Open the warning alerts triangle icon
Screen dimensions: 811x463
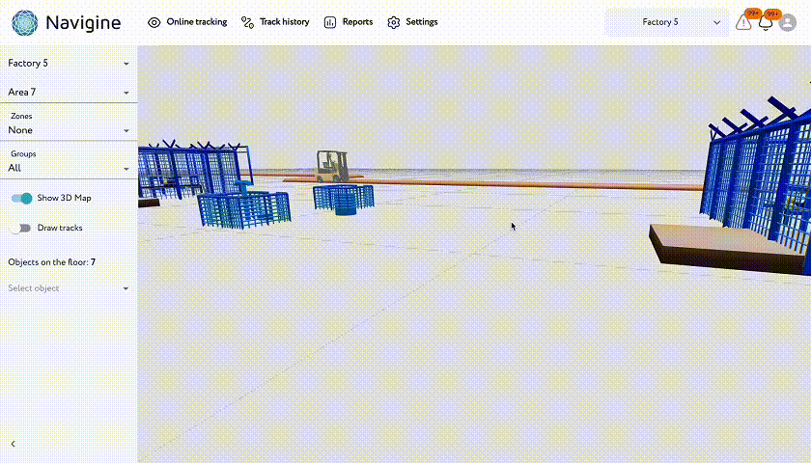pos(743,22)
